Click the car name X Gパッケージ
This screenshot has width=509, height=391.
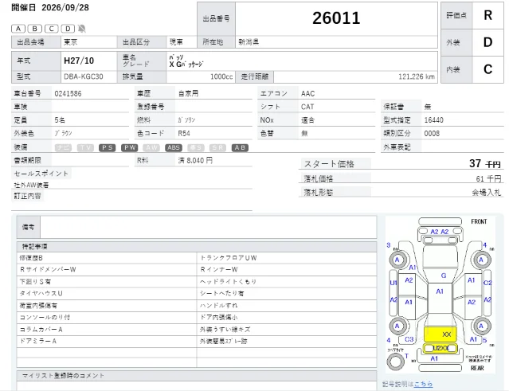pyautogui.click(x=186, y=65)
